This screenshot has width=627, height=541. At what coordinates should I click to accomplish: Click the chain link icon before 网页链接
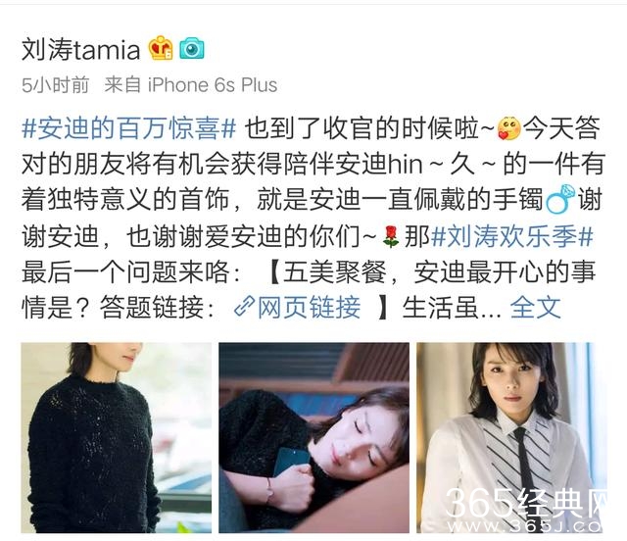[244, 307]
